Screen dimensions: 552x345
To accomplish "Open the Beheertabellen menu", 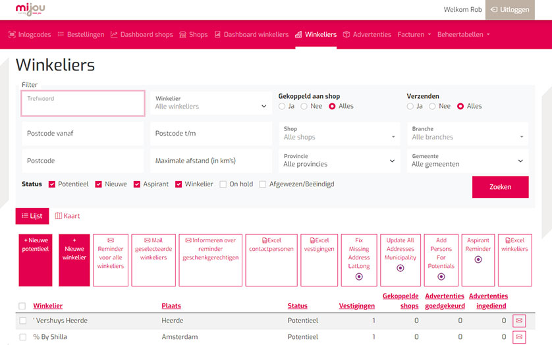I will [463, 34].
